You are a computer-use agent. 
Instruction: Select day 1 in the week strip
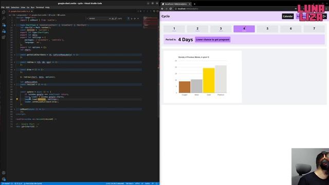point(174,29)
